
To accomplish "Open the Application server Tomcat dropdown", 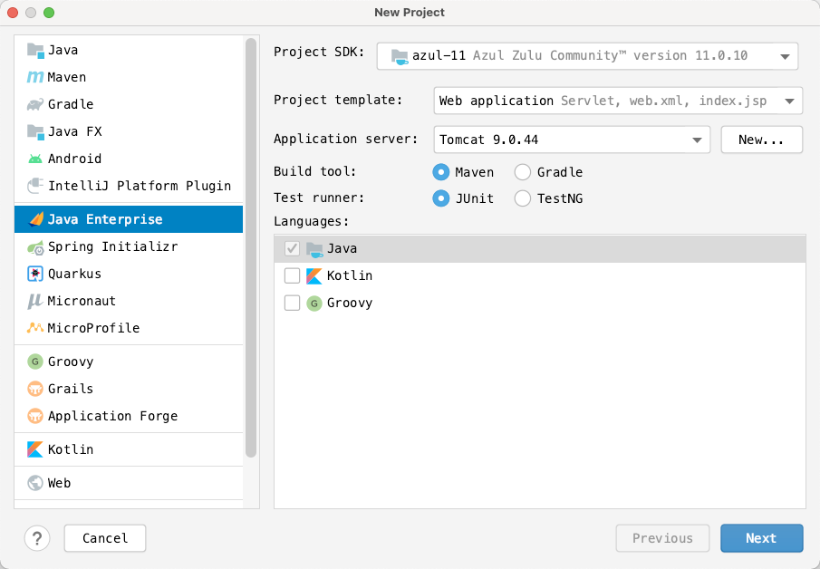I will point(572,140).
